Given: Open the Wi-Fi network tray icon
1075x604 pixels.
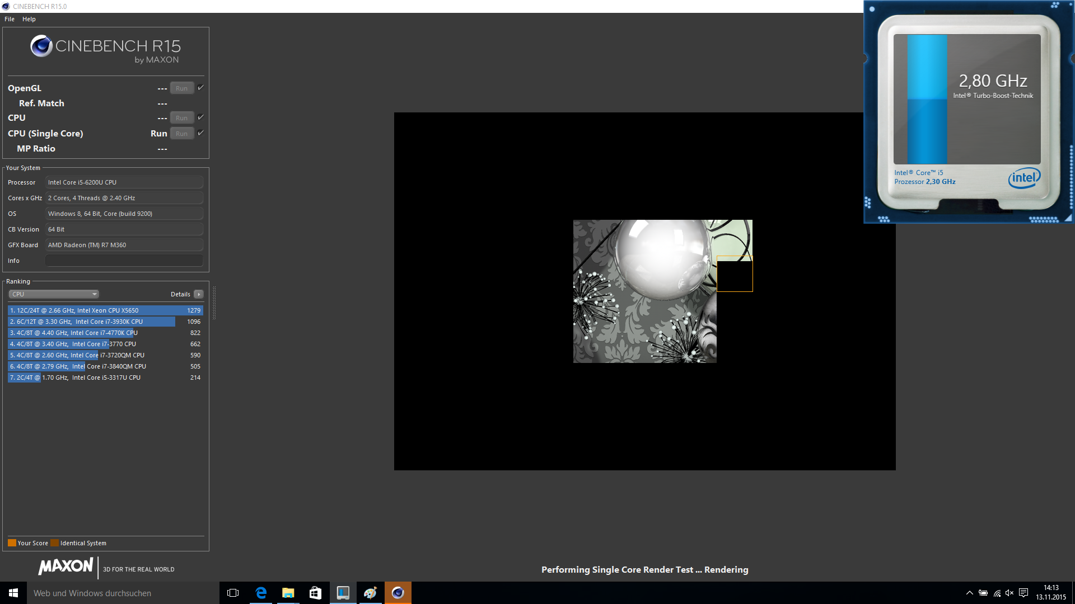Looking at the screenshot, I should (997, 593).
